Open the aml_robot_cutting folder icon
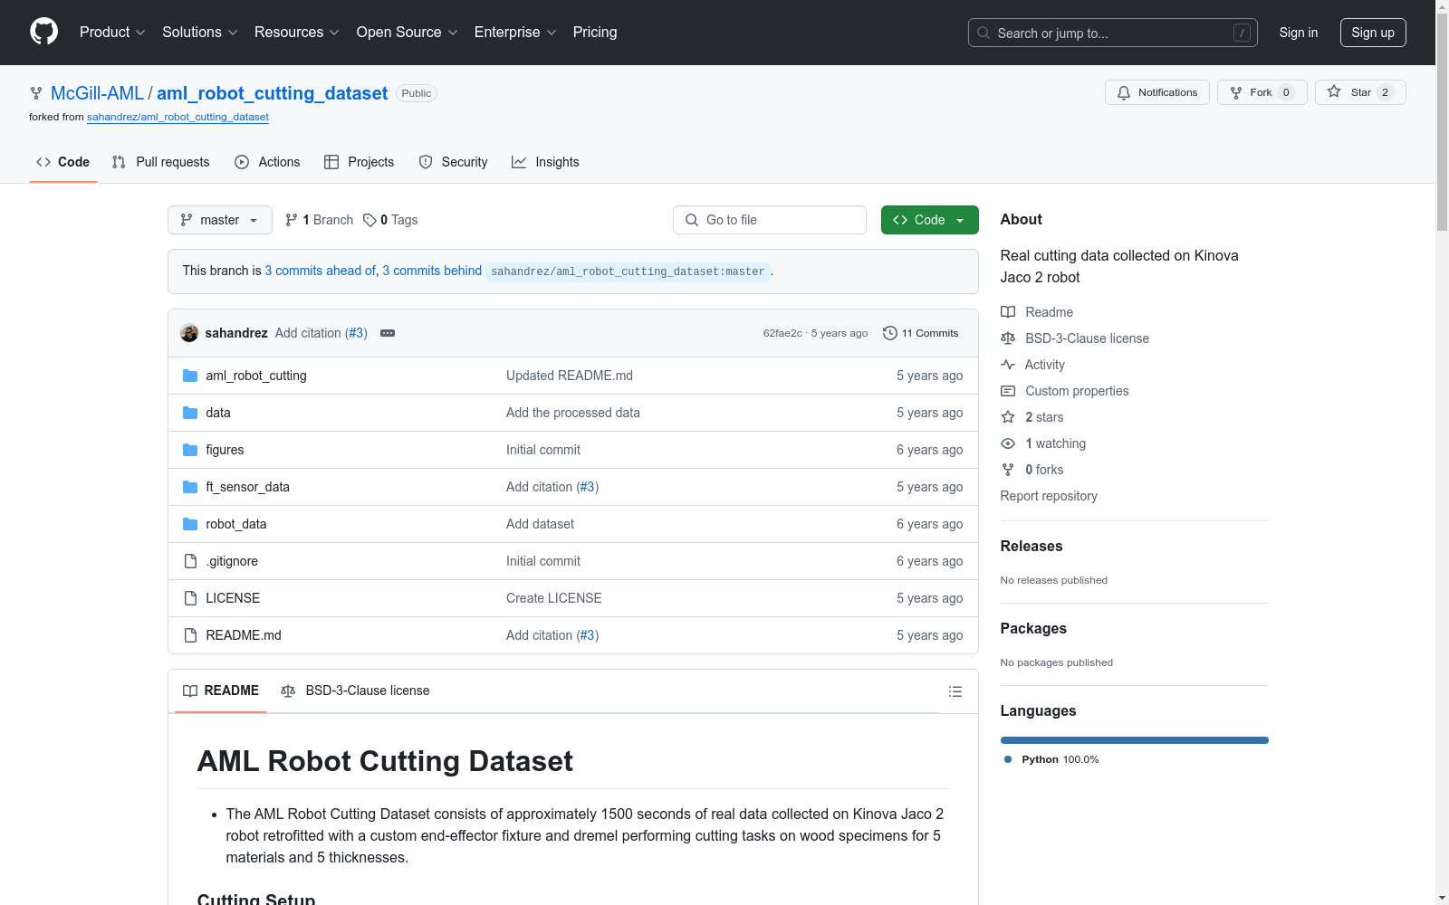The height and width of the screenshot is (905, 1449). tap(190, 376)
